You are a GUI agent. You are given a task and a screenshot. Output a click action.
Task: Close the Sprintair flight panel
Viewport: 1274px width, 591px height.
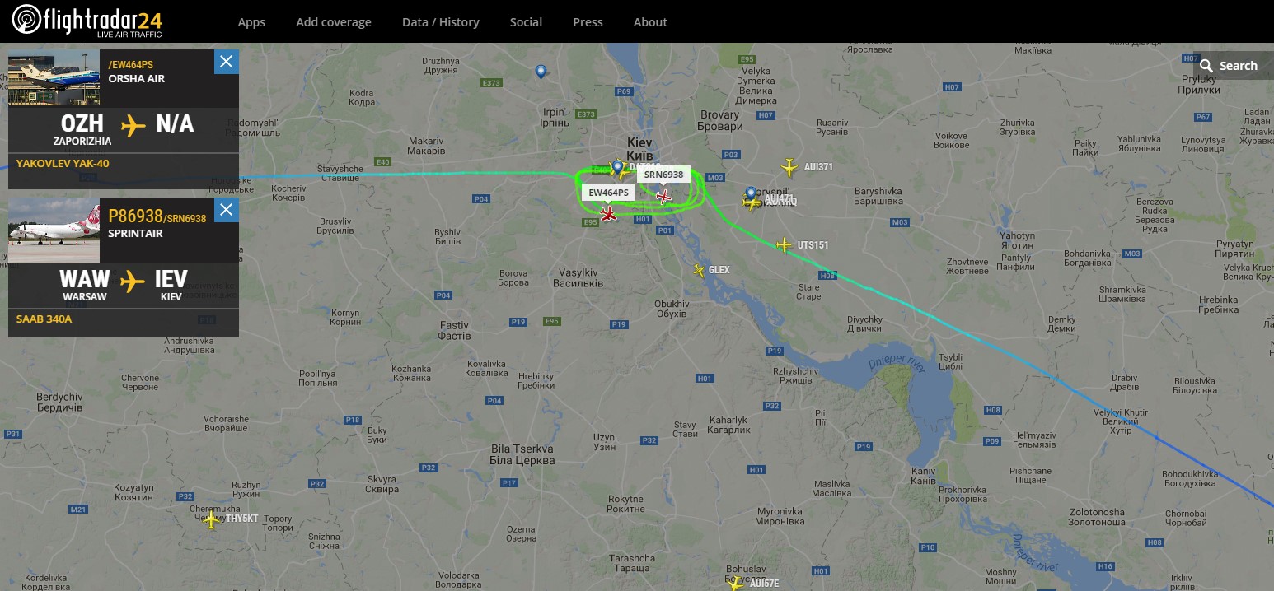227,210
